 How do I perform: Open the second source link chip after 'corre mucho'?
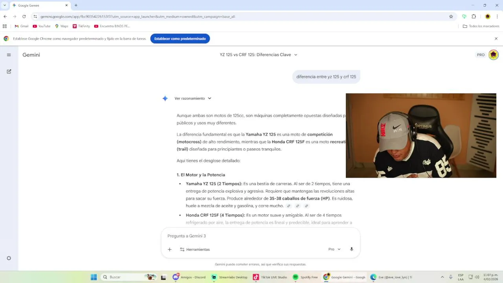click(297, 206)
